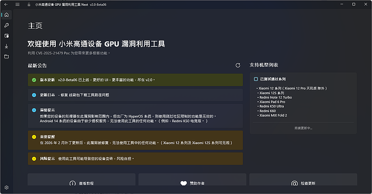Refresh the latest announcements

238,65
